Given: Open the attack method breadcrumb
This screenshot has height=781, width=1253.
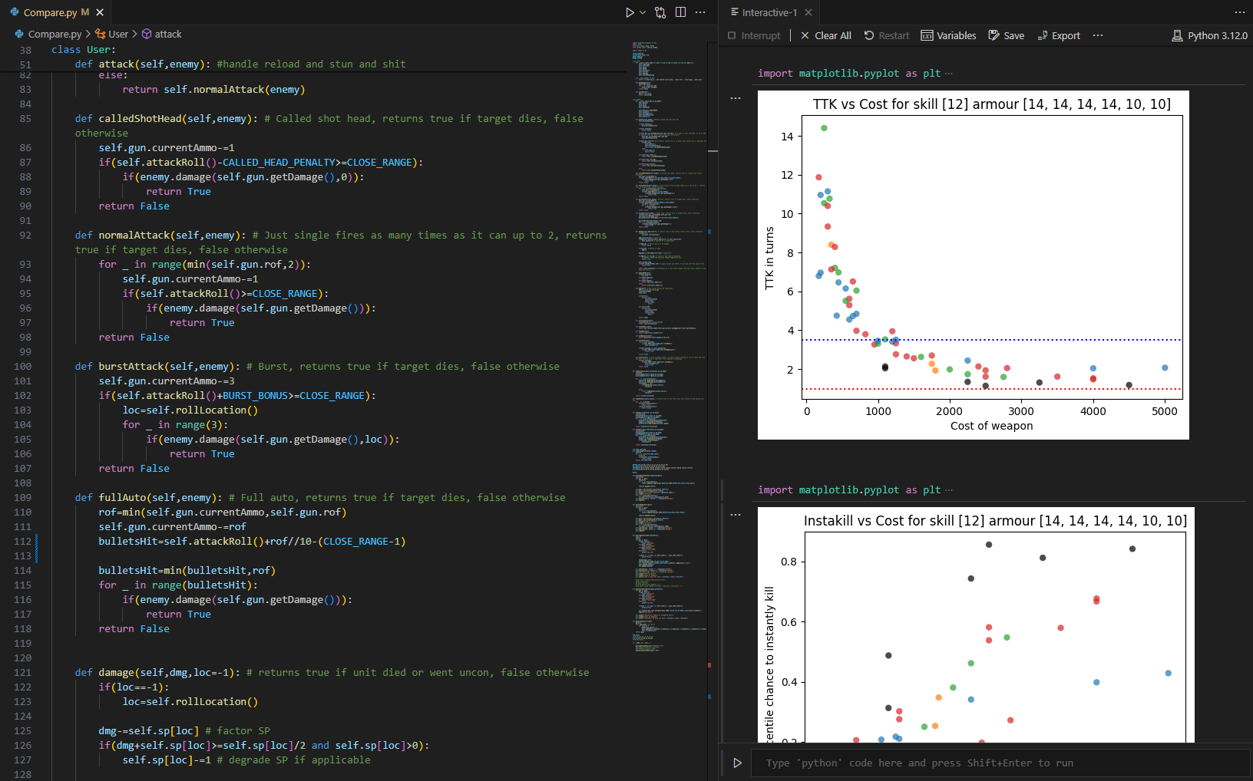Looking at the screenshot, I should [x=167, y=34].
